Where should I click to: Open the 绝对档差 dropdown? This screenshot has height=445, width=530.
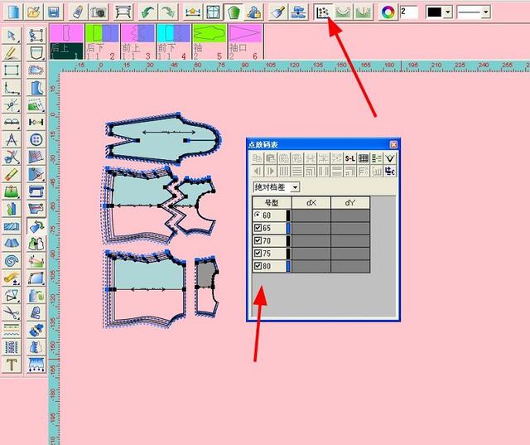tap(295, 187)
